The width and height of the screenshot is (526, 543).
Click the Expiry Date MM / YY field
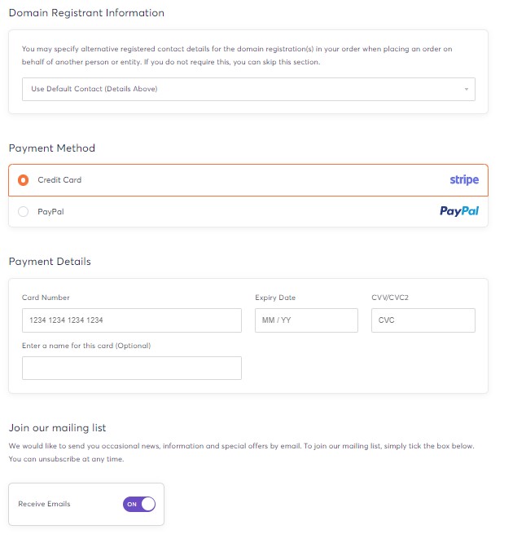306,320
